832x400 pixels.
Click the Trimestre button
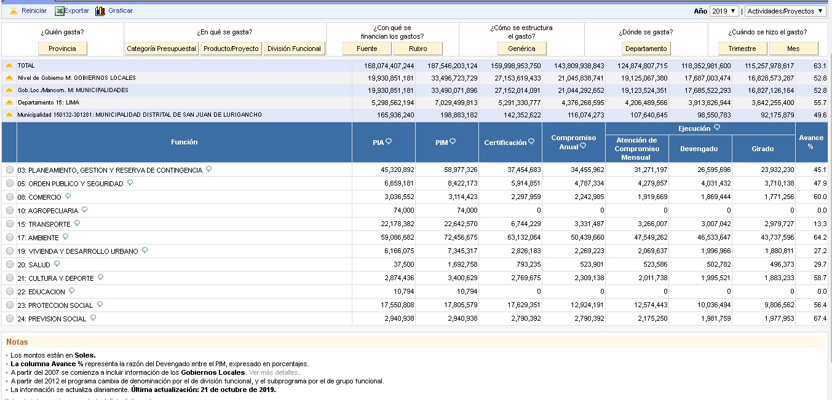pos(742,49)
